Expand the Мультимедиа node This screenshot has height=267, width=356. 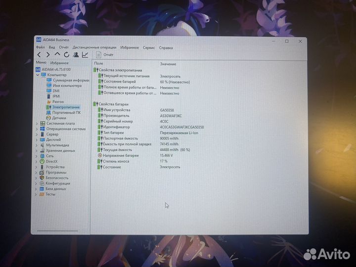[x=37, y=145]
